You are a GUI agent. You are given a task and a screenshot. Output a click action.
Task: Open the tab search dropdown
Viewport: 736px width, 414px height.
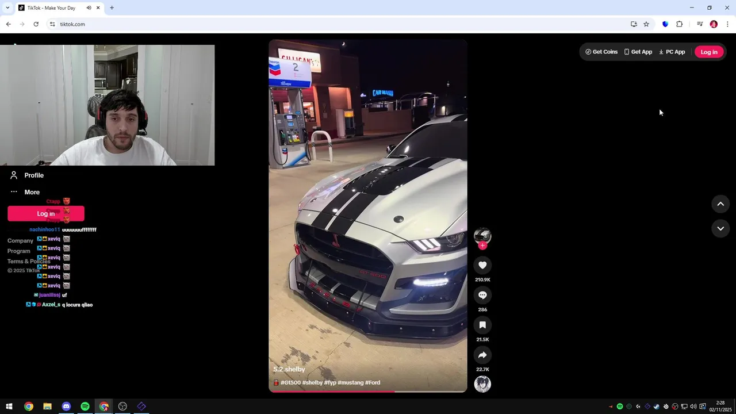(x=7, y=8)
